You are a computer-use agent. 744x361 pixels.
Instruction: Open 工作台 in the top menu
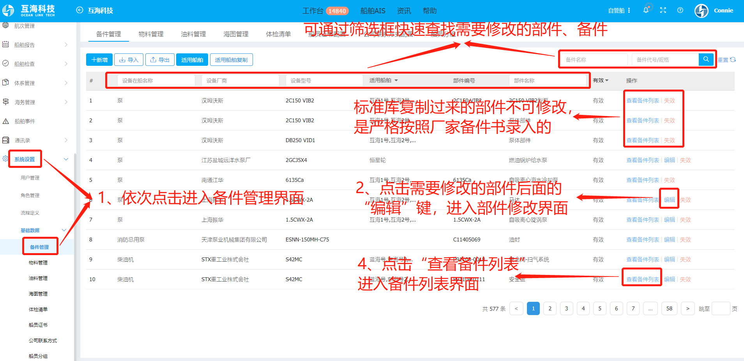[x=313, y=11]
